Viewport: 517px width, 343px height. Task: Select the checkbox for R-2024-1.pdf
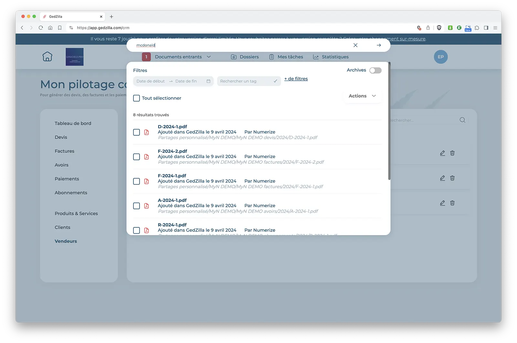coord(136,230)
